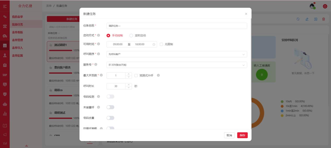Close the 新建任务 dialog with X
The image size is (331, 148).
pos(246,14)
